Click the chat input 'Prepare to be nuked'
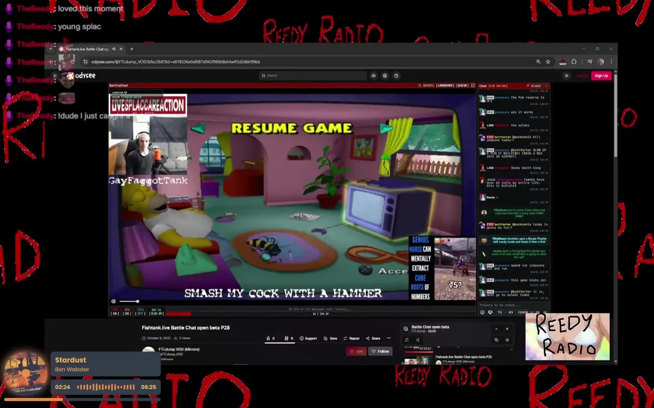Image resolution: width=654 pixels, height=408 pixels. 513,305
